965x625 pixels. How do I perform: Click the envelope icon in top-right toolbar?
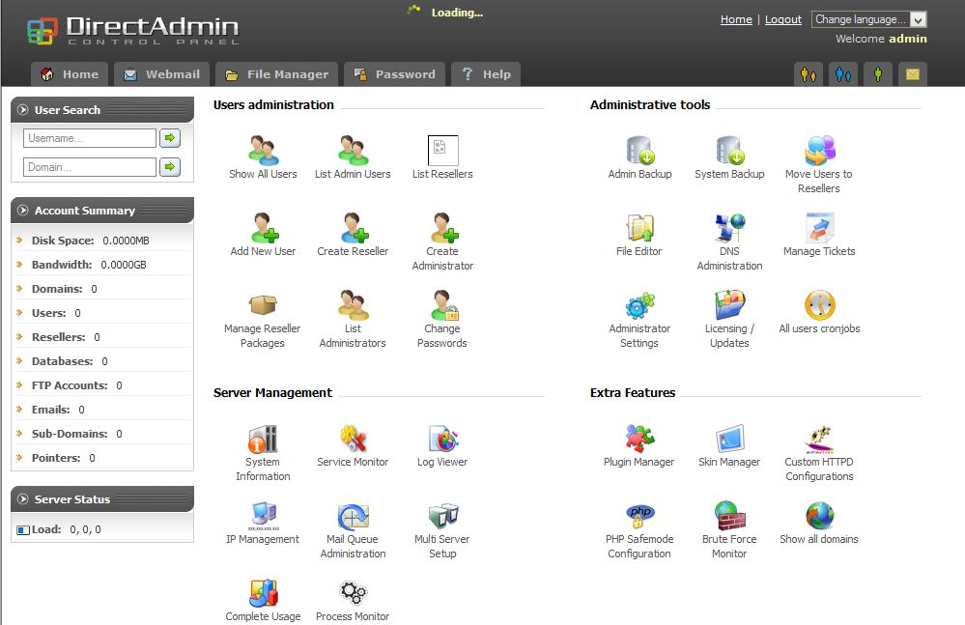[x=912, y=74]
